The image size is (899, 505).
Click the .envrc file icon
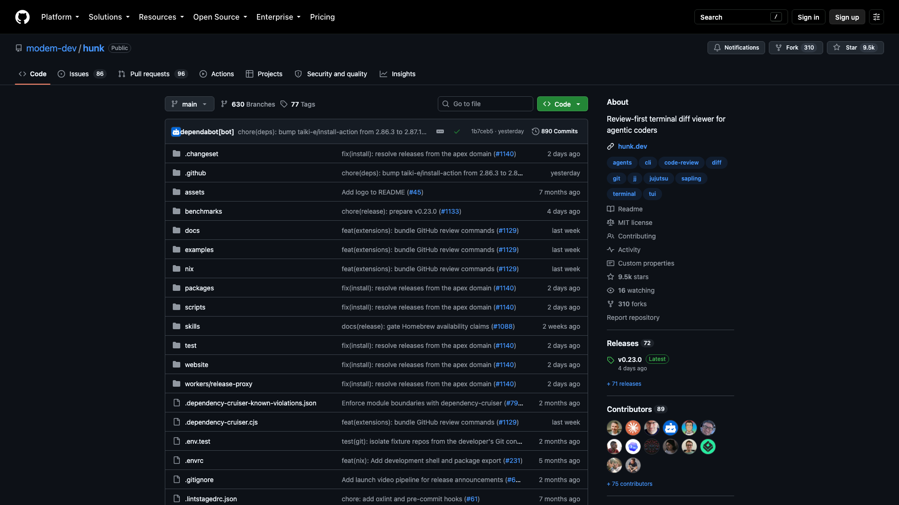click(x=177, y=460)
